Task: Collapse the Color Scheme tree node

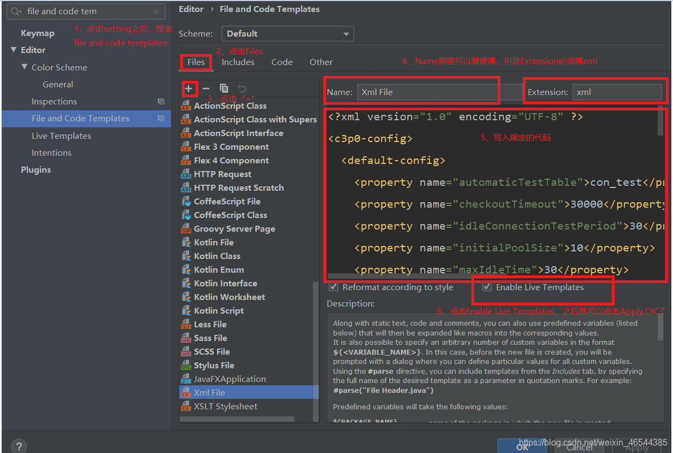Action: click(25, 67)
